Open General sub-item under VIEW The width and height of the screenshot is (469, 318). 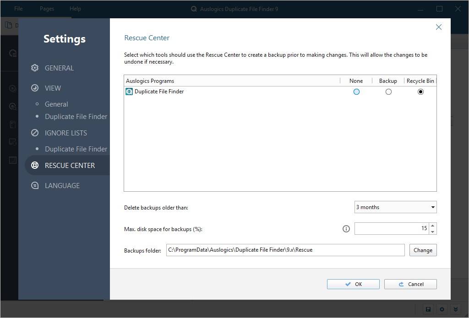56,104
